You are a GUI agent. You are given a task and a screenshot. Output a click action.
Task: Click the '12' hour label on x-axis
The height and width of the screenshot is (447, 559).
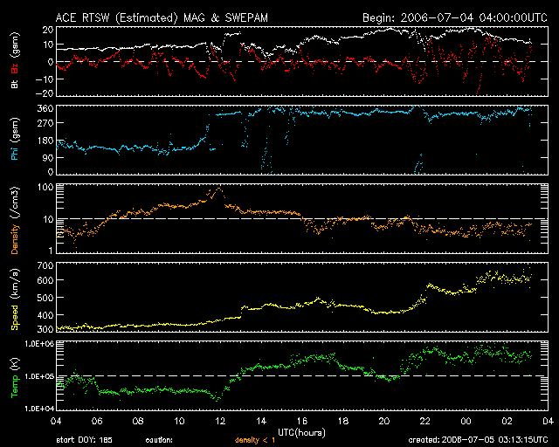[x=220, y=421]
